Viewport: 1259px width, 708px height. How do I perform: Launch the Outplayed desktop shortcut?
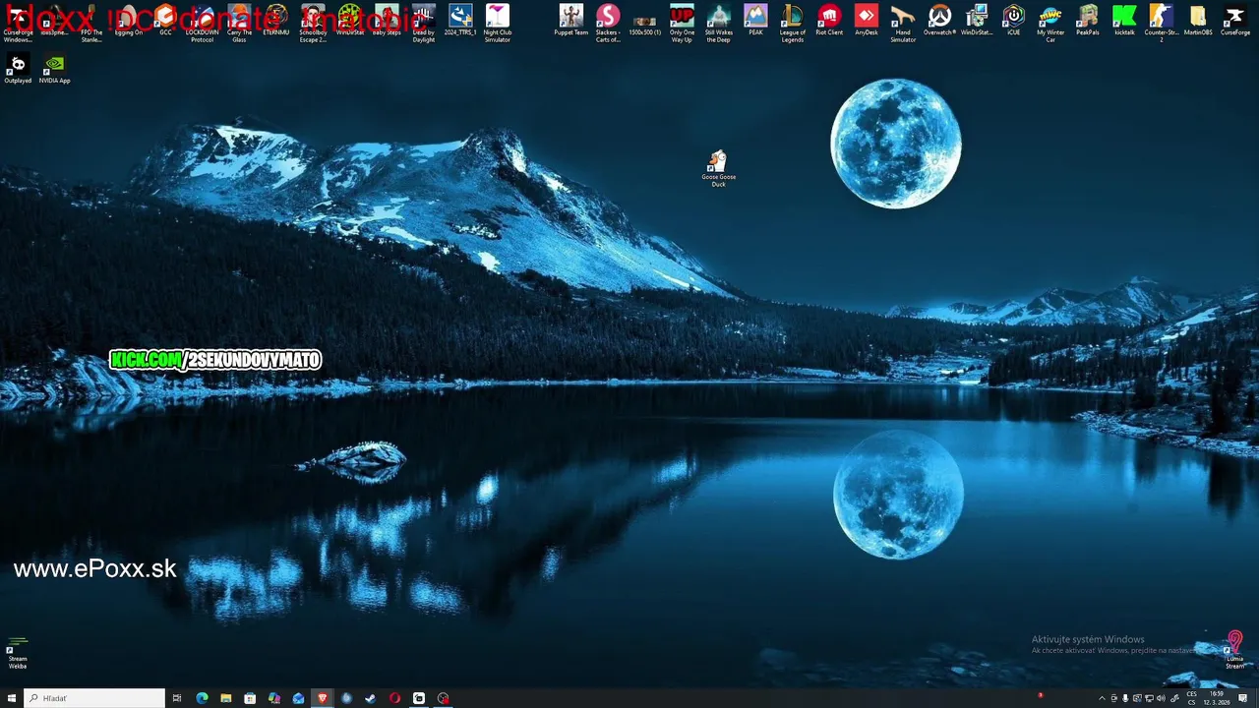18,69
